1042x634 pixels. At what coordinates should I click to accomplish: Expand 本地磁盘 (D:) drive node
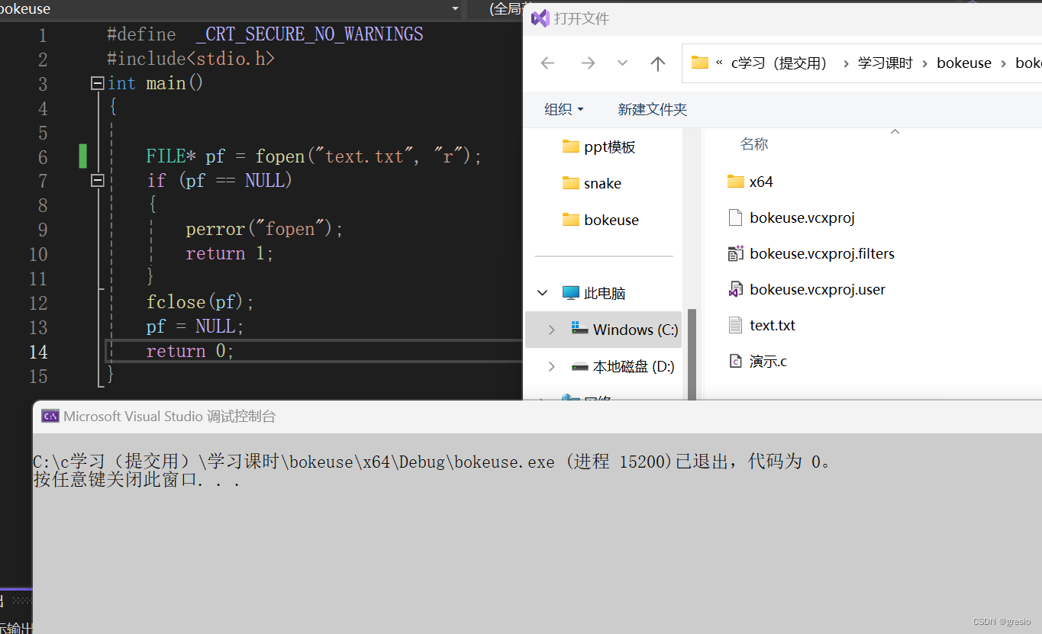[551, 367]
